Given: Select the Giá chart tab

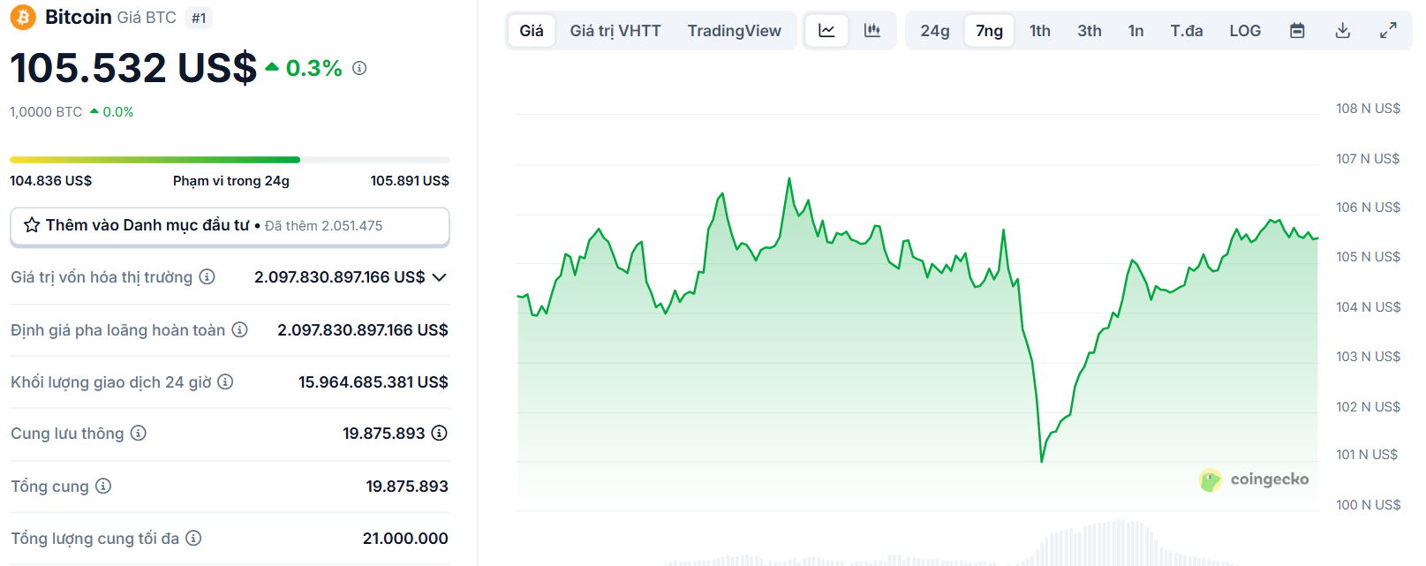Looking at the screenshot, I should point(532,31).
